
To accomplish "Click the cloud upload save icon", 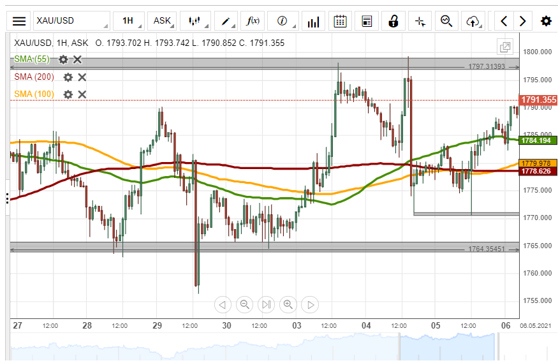I will coord(473,21).
